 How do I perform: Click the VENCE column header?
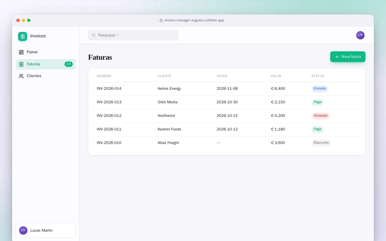click(x=222, y=76)
